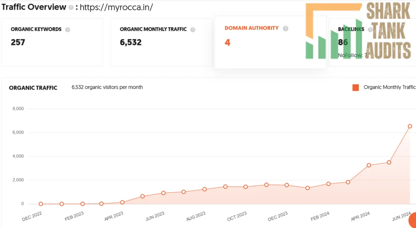Click help icon beside Backlinks
Viewport: 416px width, 228px height.
370,30
